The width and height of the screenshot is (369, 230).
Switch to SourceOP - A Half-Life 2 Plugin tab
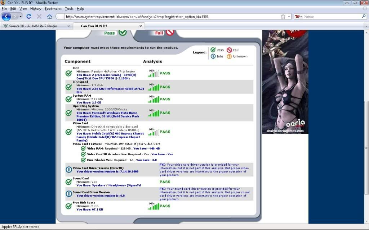coord(36,26)
